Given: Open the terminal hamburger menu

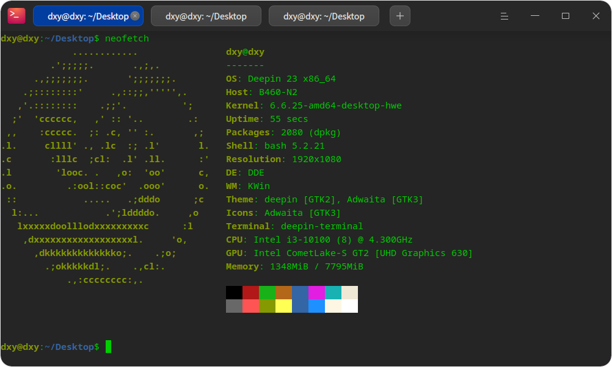Looking at the screenshot, I should (505, 16).
